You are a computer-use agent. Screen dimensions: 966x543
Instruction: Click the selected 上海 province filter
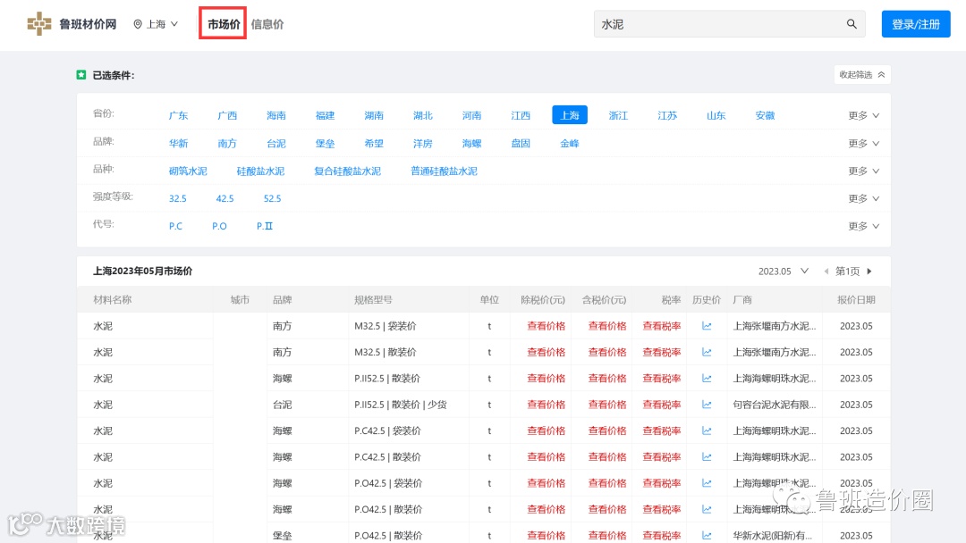[569, 115]
